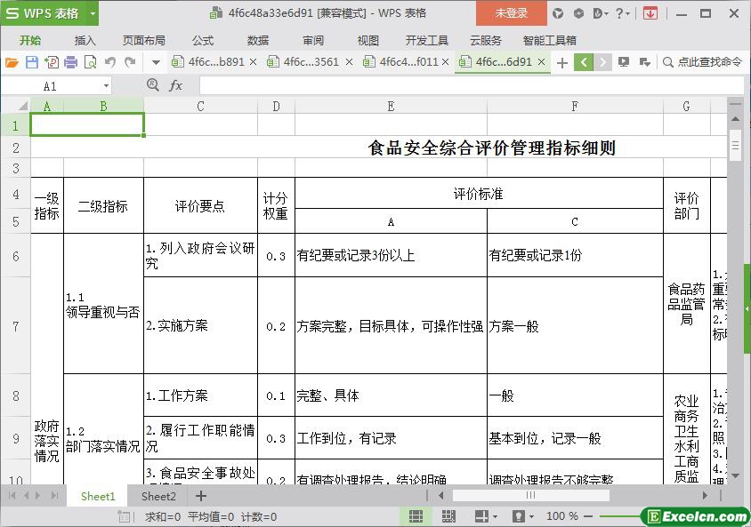This screenshot has height=527, width=751.
Task: Expand the WPS 表格 application menu dropdown
Action: pyautogui.click(x=93, y=13)
